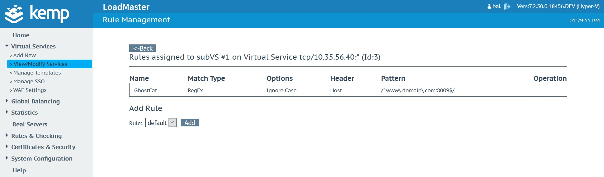Open WAF Settings in the sidebar
The height and width of the screenshot is (177, 604).
(30, 90)
